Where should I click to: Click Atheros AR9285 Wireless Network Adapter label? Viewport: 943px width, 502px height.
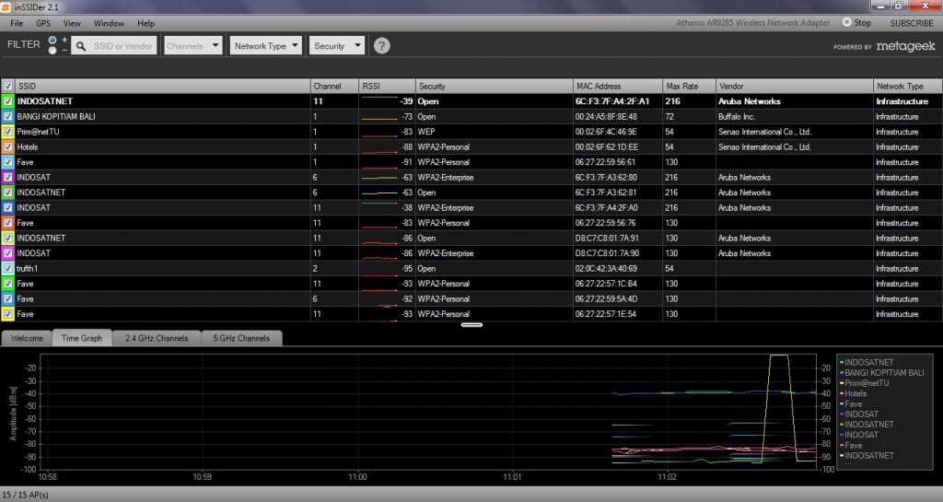pyautogui.click(x=752, y=22)
